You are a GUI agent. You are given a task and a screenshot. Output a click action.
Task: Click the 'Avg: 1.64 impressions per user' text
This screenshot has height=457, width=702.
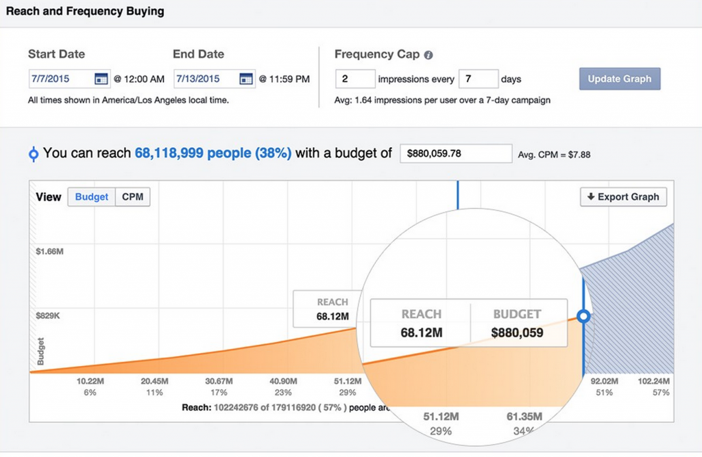(442, 100)
